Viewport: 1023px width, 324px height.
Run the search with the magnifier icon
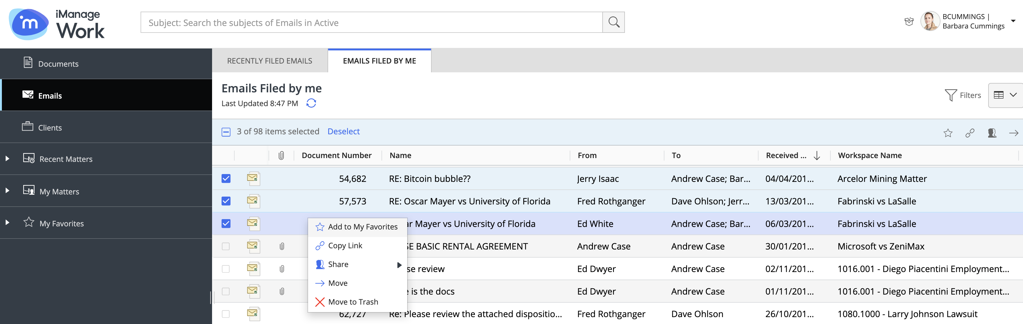613,22
